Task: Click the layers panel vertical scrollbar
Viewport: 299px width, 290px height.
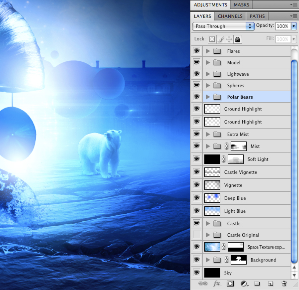Action: 294,161
